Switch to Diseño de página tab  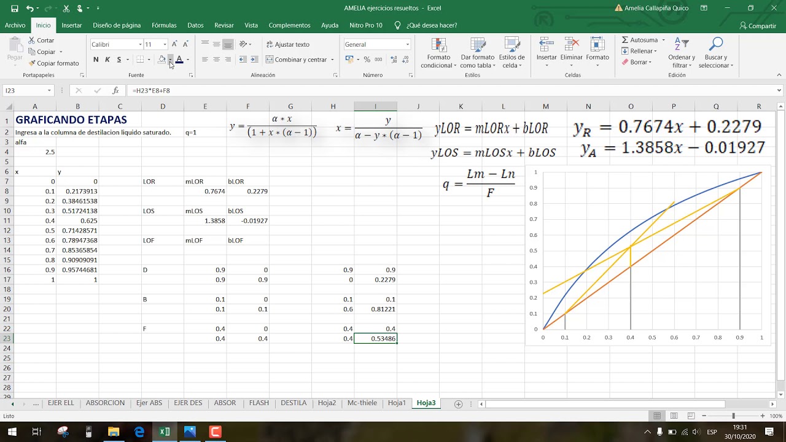[117, 25]
